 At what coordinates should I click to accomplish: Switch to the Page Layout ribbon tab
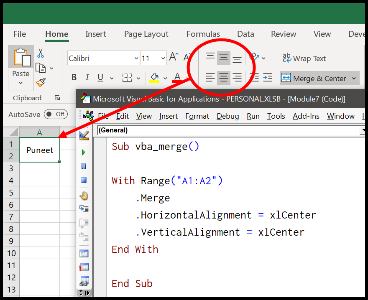click(x=146, y=34)
